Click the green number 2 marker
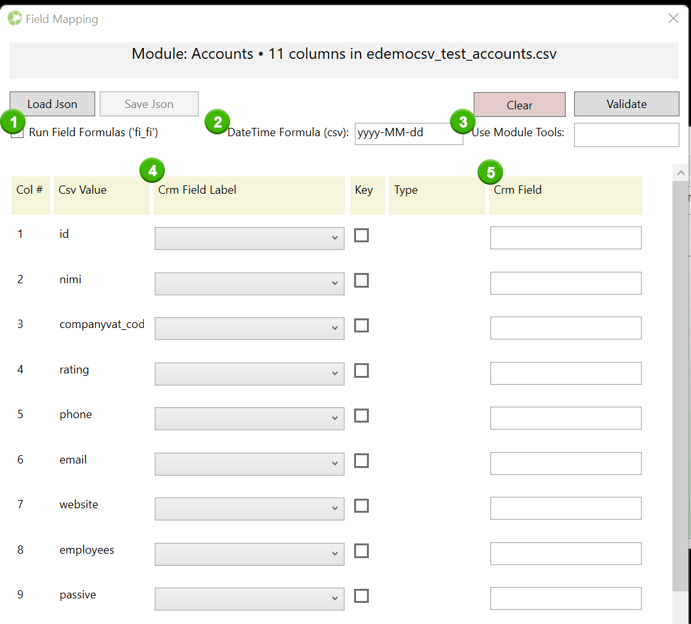 [x=217, y=121]
